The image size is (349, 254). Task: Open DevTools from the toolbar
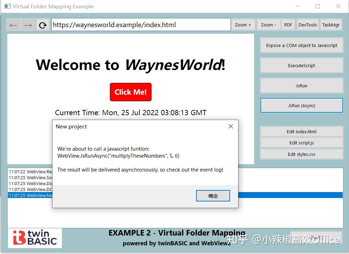[x=307, y=24]
